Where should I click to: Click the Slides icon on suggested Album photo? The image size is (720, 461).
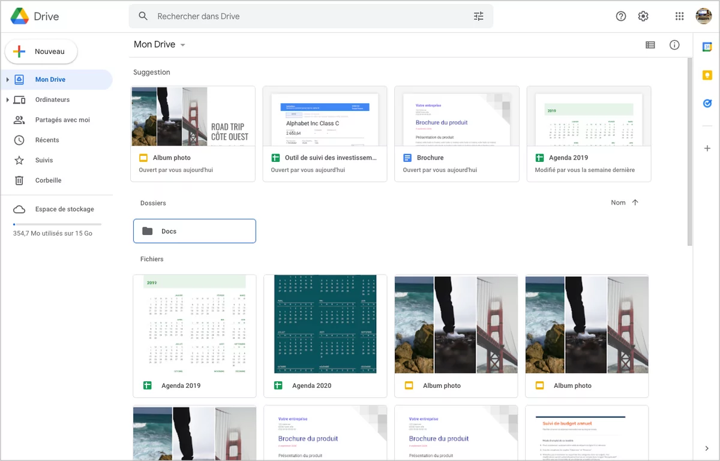point(143,158)
